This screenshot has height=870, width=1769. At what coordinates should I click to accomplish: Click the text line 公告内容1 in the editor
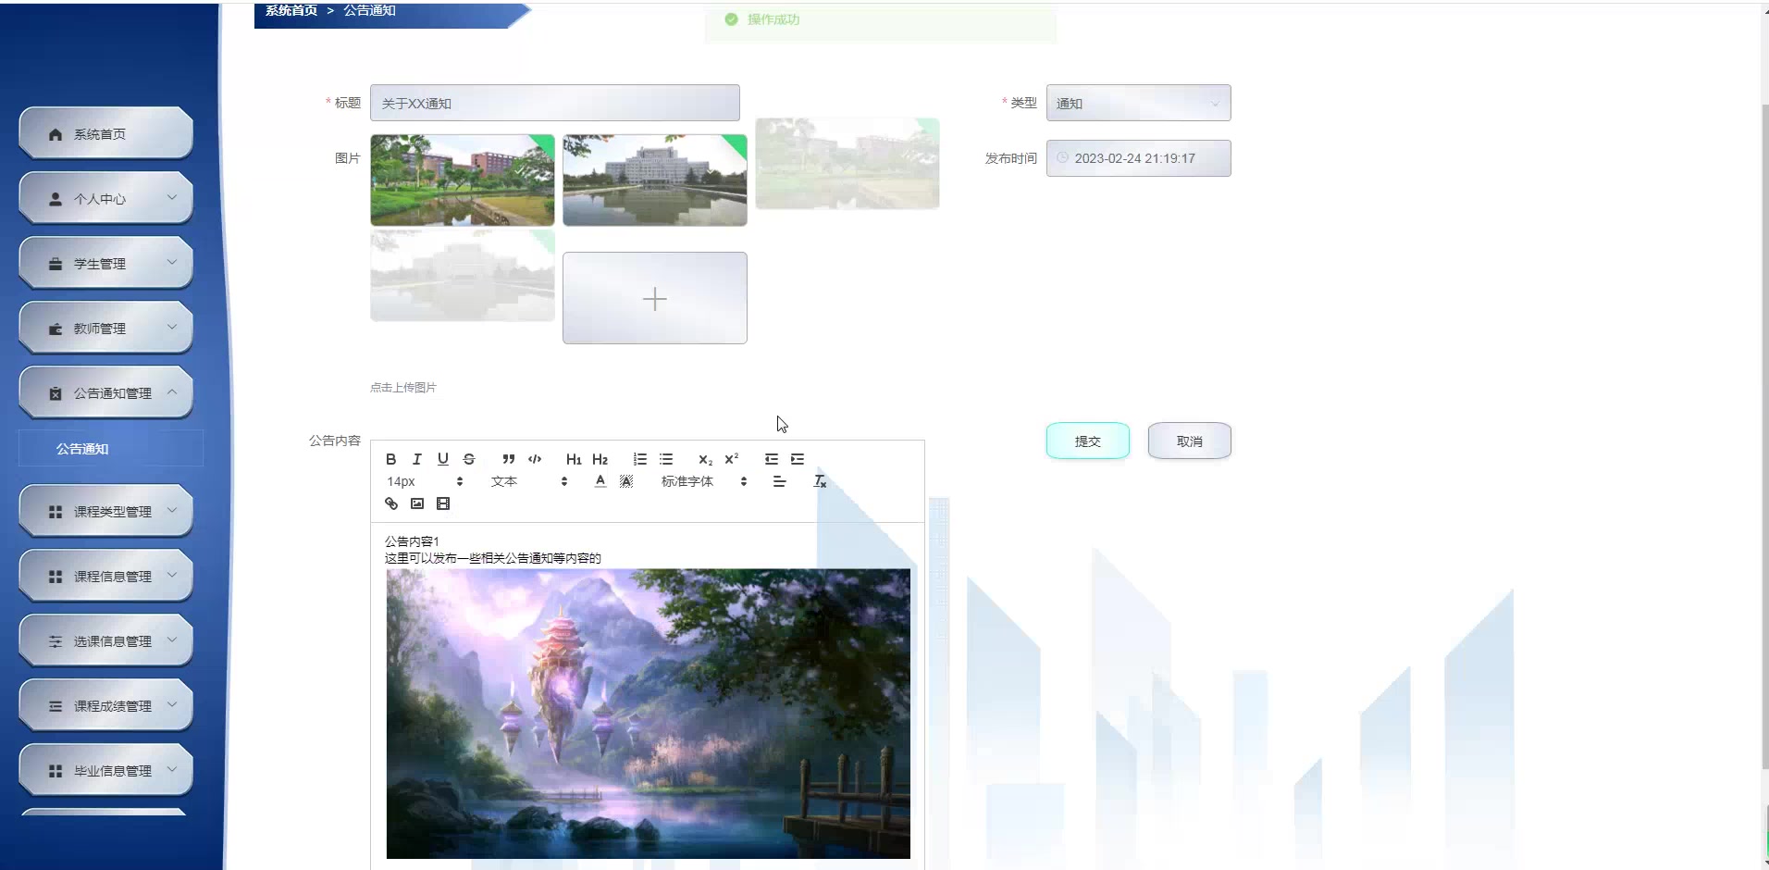click(x=412, y=541)
